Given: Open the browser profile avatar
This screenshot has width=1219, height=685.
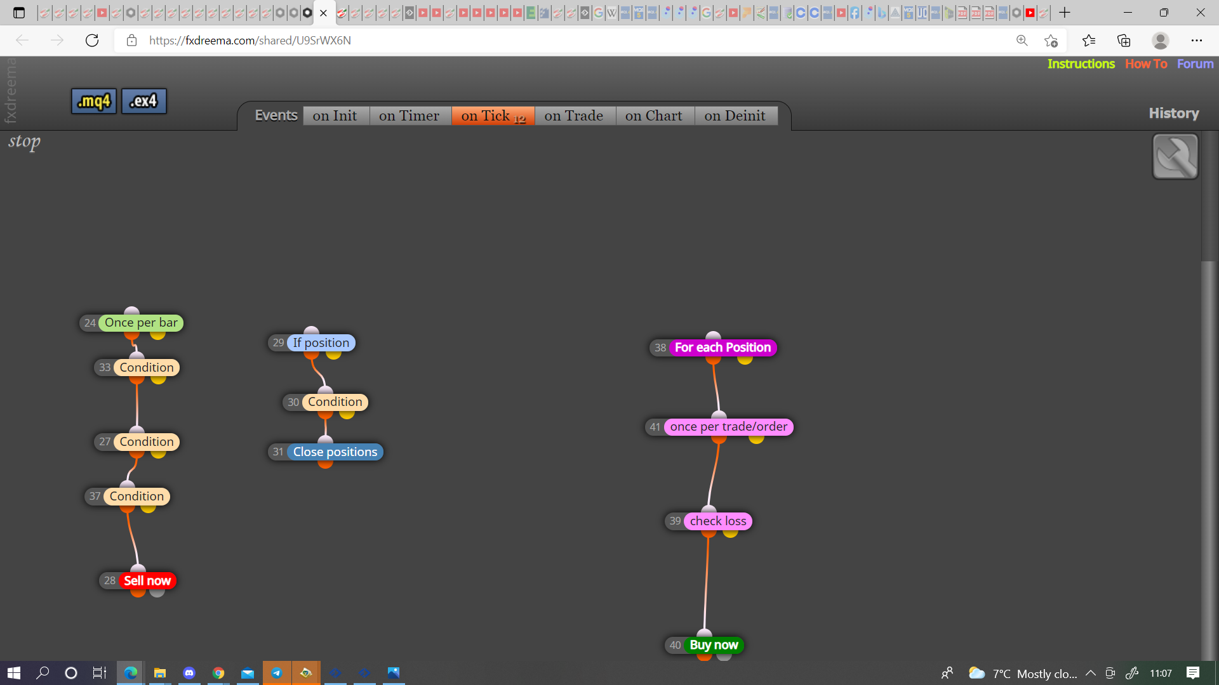Looking at the screenshot, I should (1161, 41).
